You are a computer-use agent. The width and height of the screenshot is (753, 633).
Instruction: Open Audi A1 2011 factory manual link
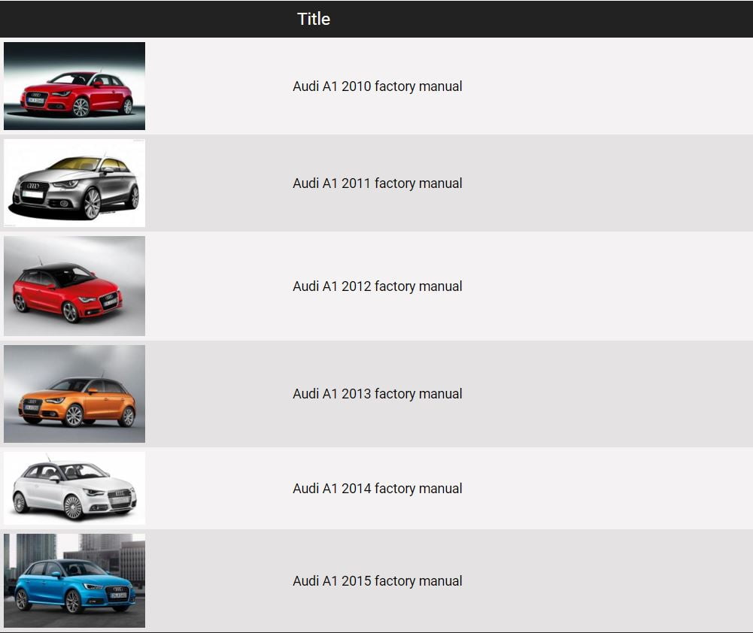point(377,183)
